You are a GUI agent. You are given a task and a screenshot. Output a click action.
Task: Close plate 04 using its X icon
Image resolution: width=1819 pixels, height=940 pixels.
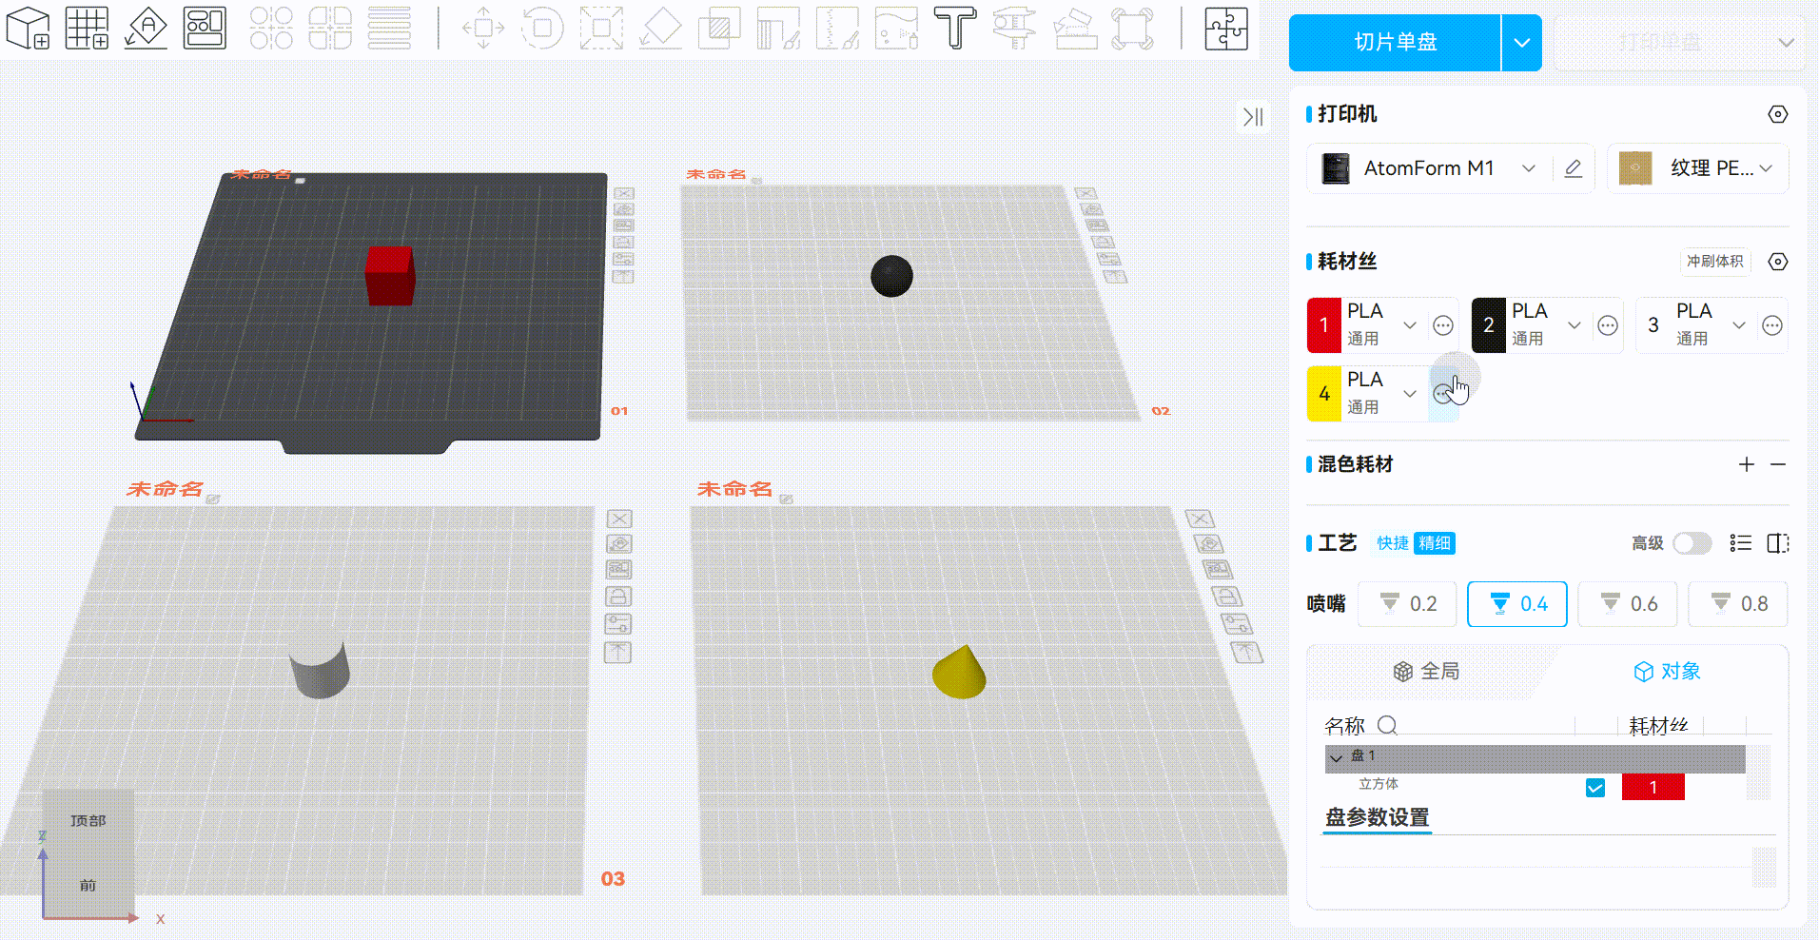point(1200,519)
